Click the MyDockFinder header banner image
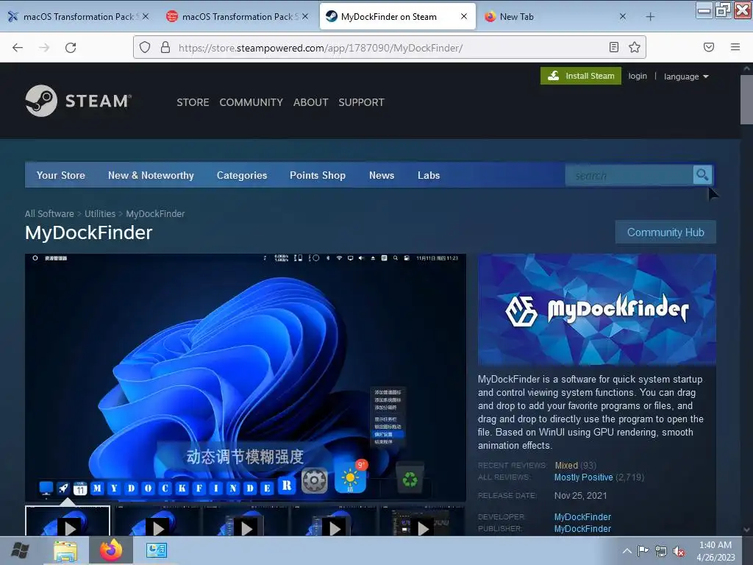 point(597,310)
